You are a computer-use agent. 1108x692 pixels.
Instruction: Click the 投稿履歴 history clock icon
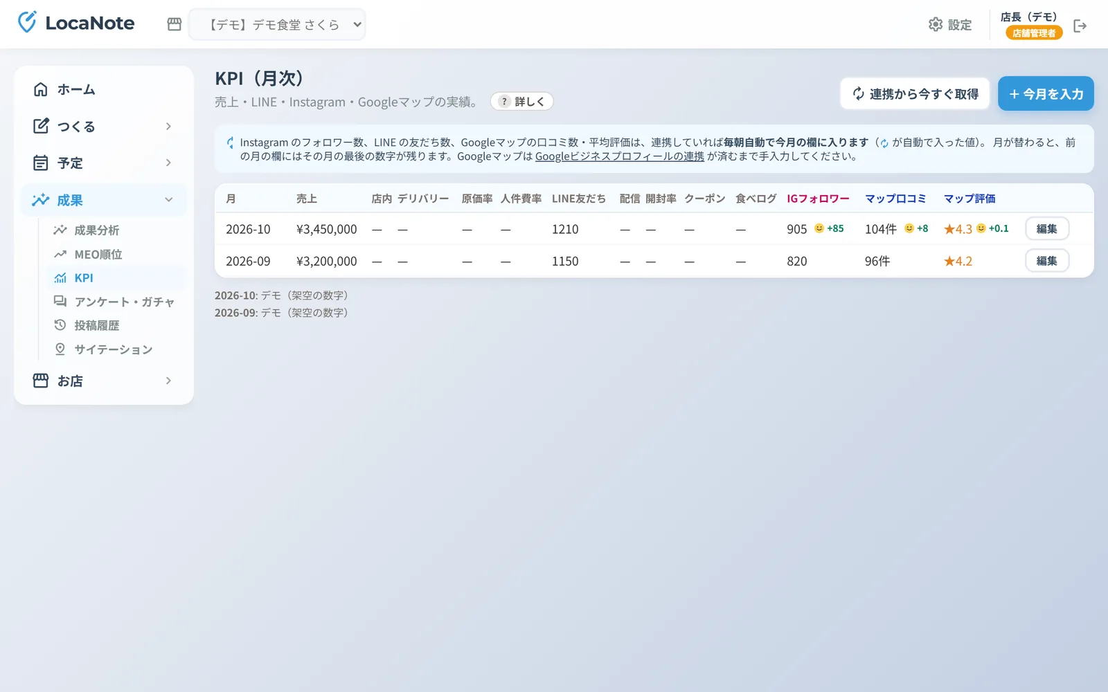pyautogui.click(x=60, y=325)
